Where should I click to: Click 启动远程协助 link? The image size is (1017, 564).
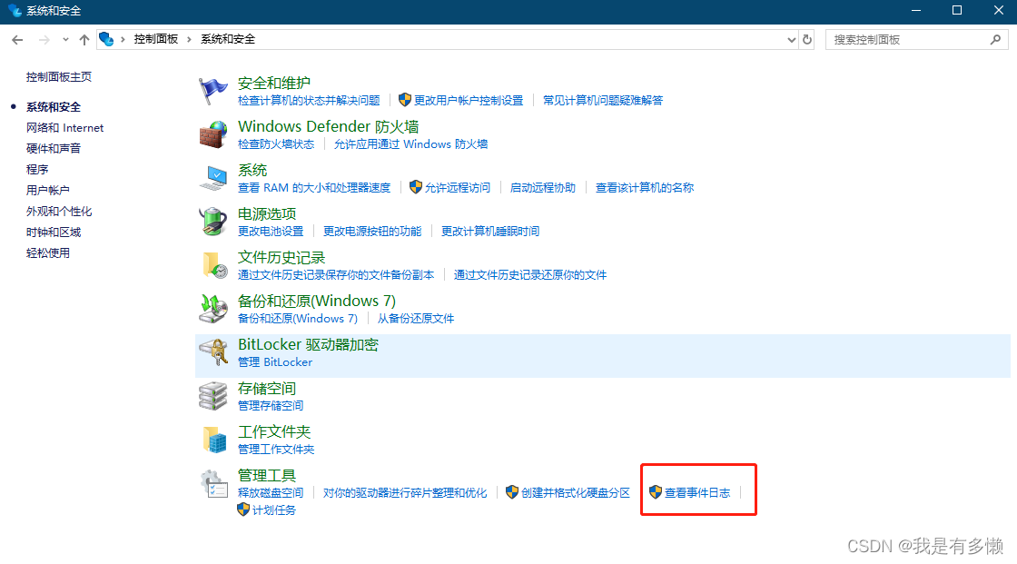click(x=543, y=188)
